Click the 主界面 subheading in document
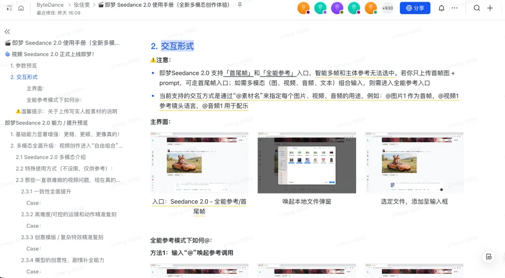This screenshot has width=505, height=278. (x=160, y=122)
